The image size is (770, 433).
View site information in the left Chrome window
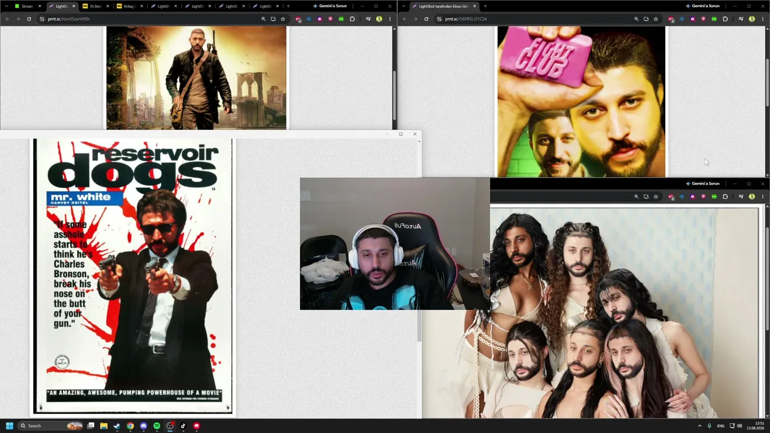click(x=42, y=19)
